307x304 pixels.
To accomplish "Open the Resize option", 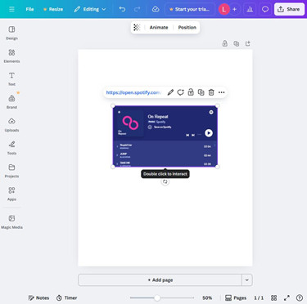I will click(x=53, y=9).
